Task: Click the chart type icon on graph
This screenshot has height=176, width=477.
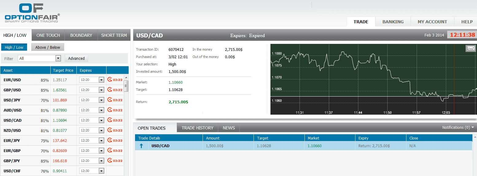Action: click(470, 48)
